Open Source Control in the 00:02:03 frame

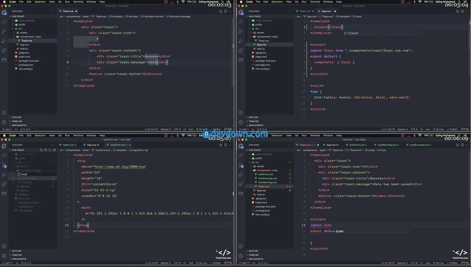[x=4, y=32]
